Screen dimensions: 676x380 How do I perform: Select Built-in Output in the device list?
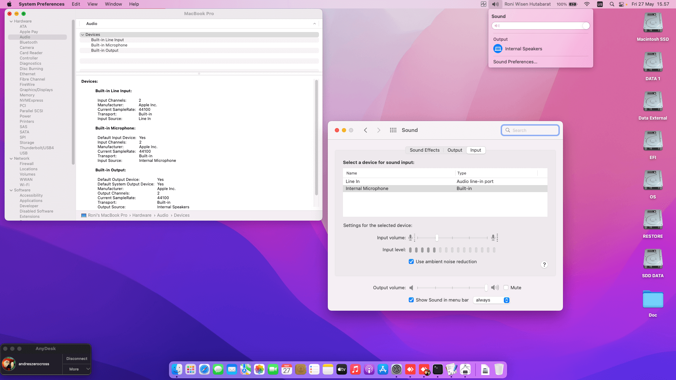pyautogui.click(x=105, y=51)
